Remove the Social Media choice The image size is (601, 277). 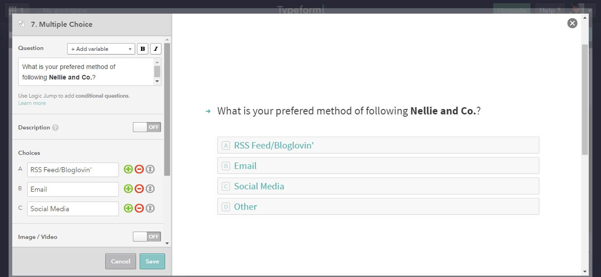139,208
